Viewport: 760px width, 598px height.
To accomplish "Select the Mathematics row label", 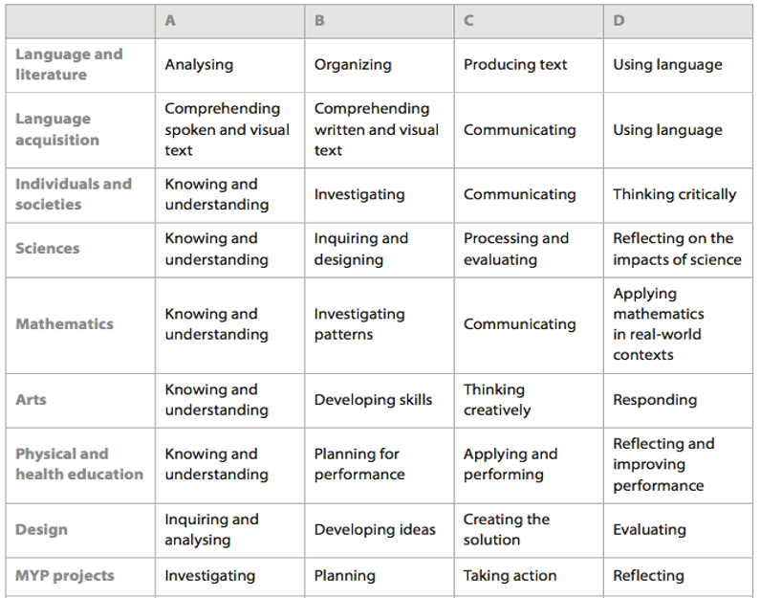I will 64,324.
